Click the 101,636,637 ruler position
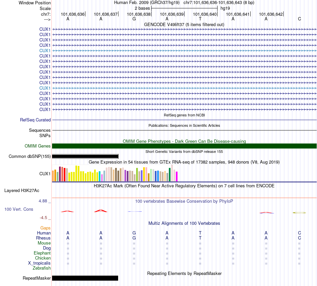317x286 pixels. [105, 14]
